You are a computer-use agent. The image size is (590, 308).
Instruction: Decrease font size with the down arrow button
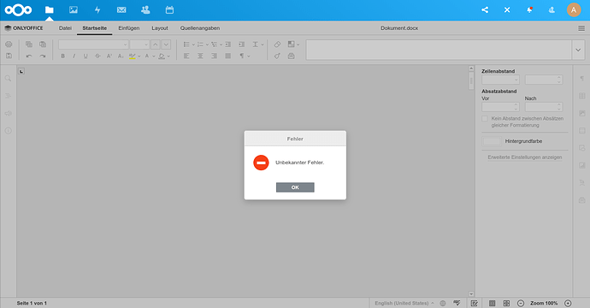[166, 44]
